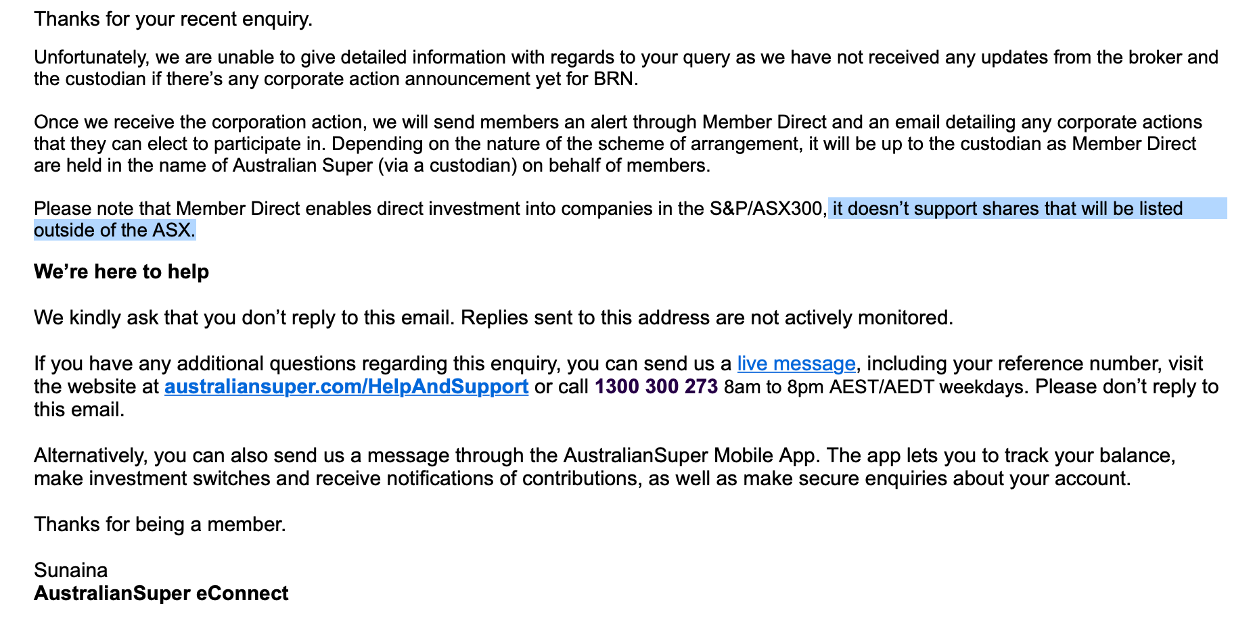Click the "Thanks for being a member." line
This screenshot has height=619, width=1253.
coord(160,524)
